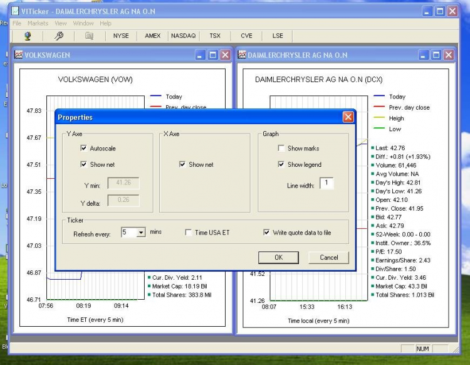This screenshot has width=470, height=365.
Task: Select the NYSE market toolbar button
Action: pyautogui.click(x=121, y=36)
